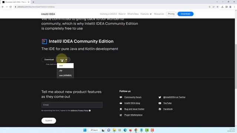Click the Bug and issue tracker icon
The width and height of the screenshot is (237, 133).
(121, 109)
